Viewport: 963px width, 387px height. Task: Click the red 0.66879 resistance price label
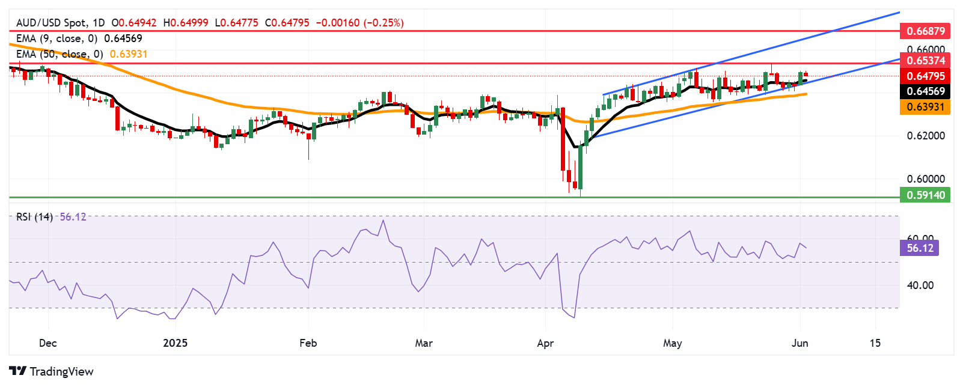(925, 31)
